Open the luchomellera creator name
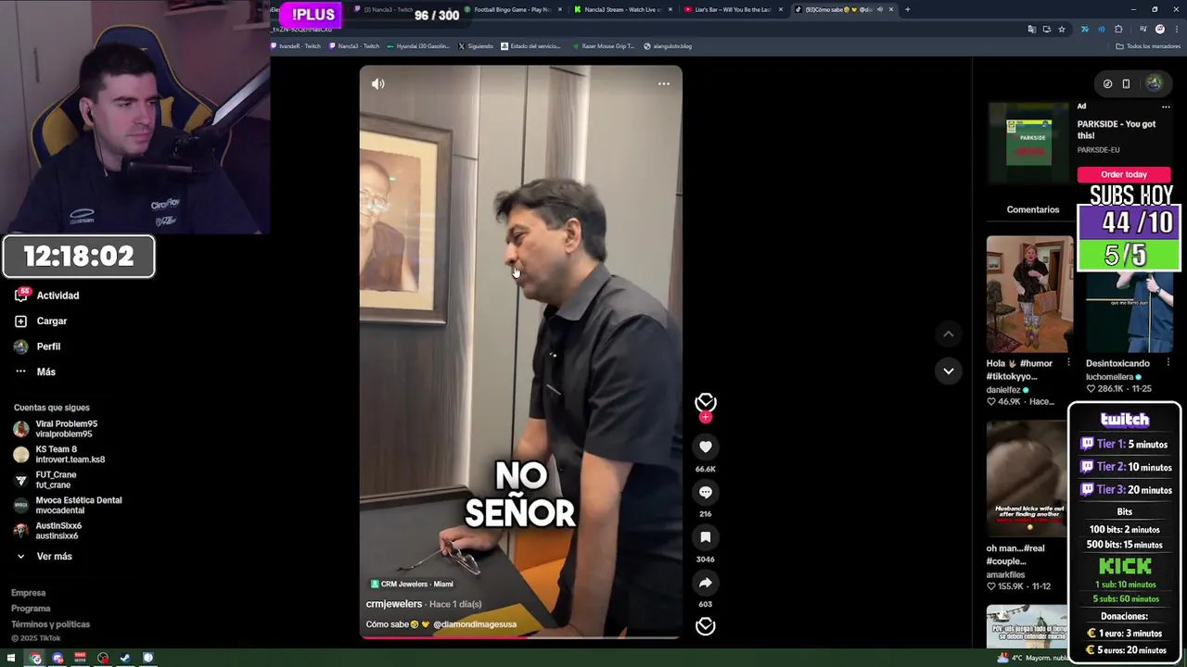Viewport: 1187px width, 667px height. point(1109,377)
